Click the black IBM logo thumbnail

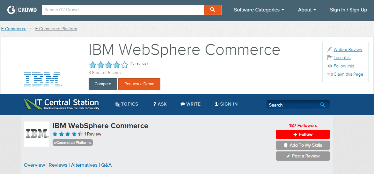coord(37,134)
